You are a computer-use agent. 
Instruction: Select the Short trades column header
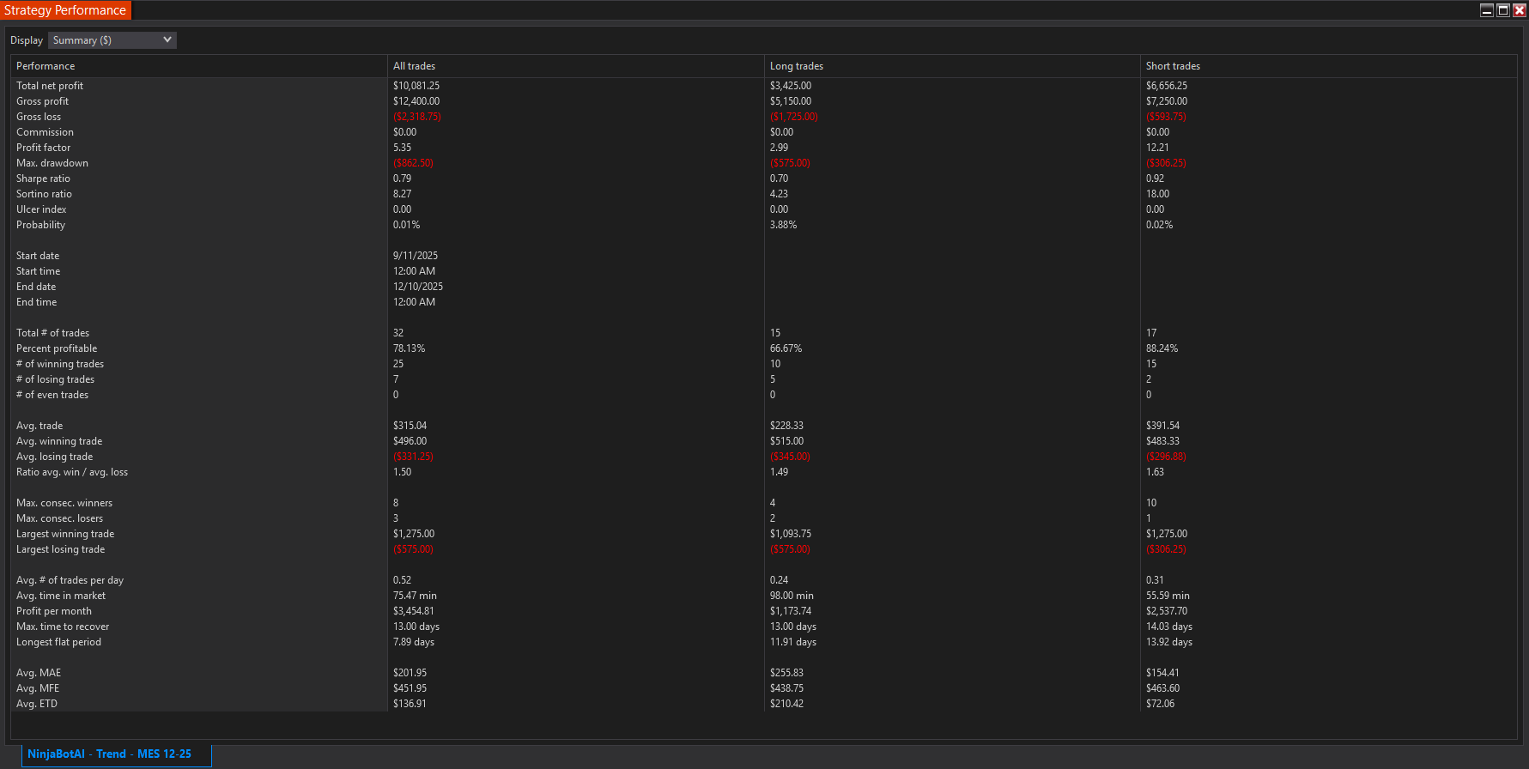(x=1173, y=66)
